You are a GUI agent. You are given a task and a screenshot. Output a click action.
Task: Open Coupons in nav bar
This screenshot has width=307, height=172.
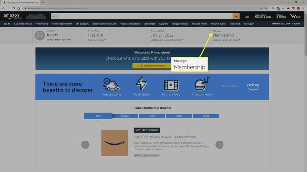click(164, 24)
